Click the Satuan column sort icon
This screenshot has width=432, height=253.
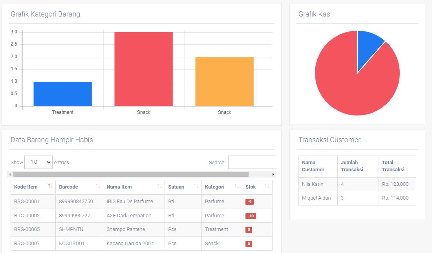tap(195, 186)
